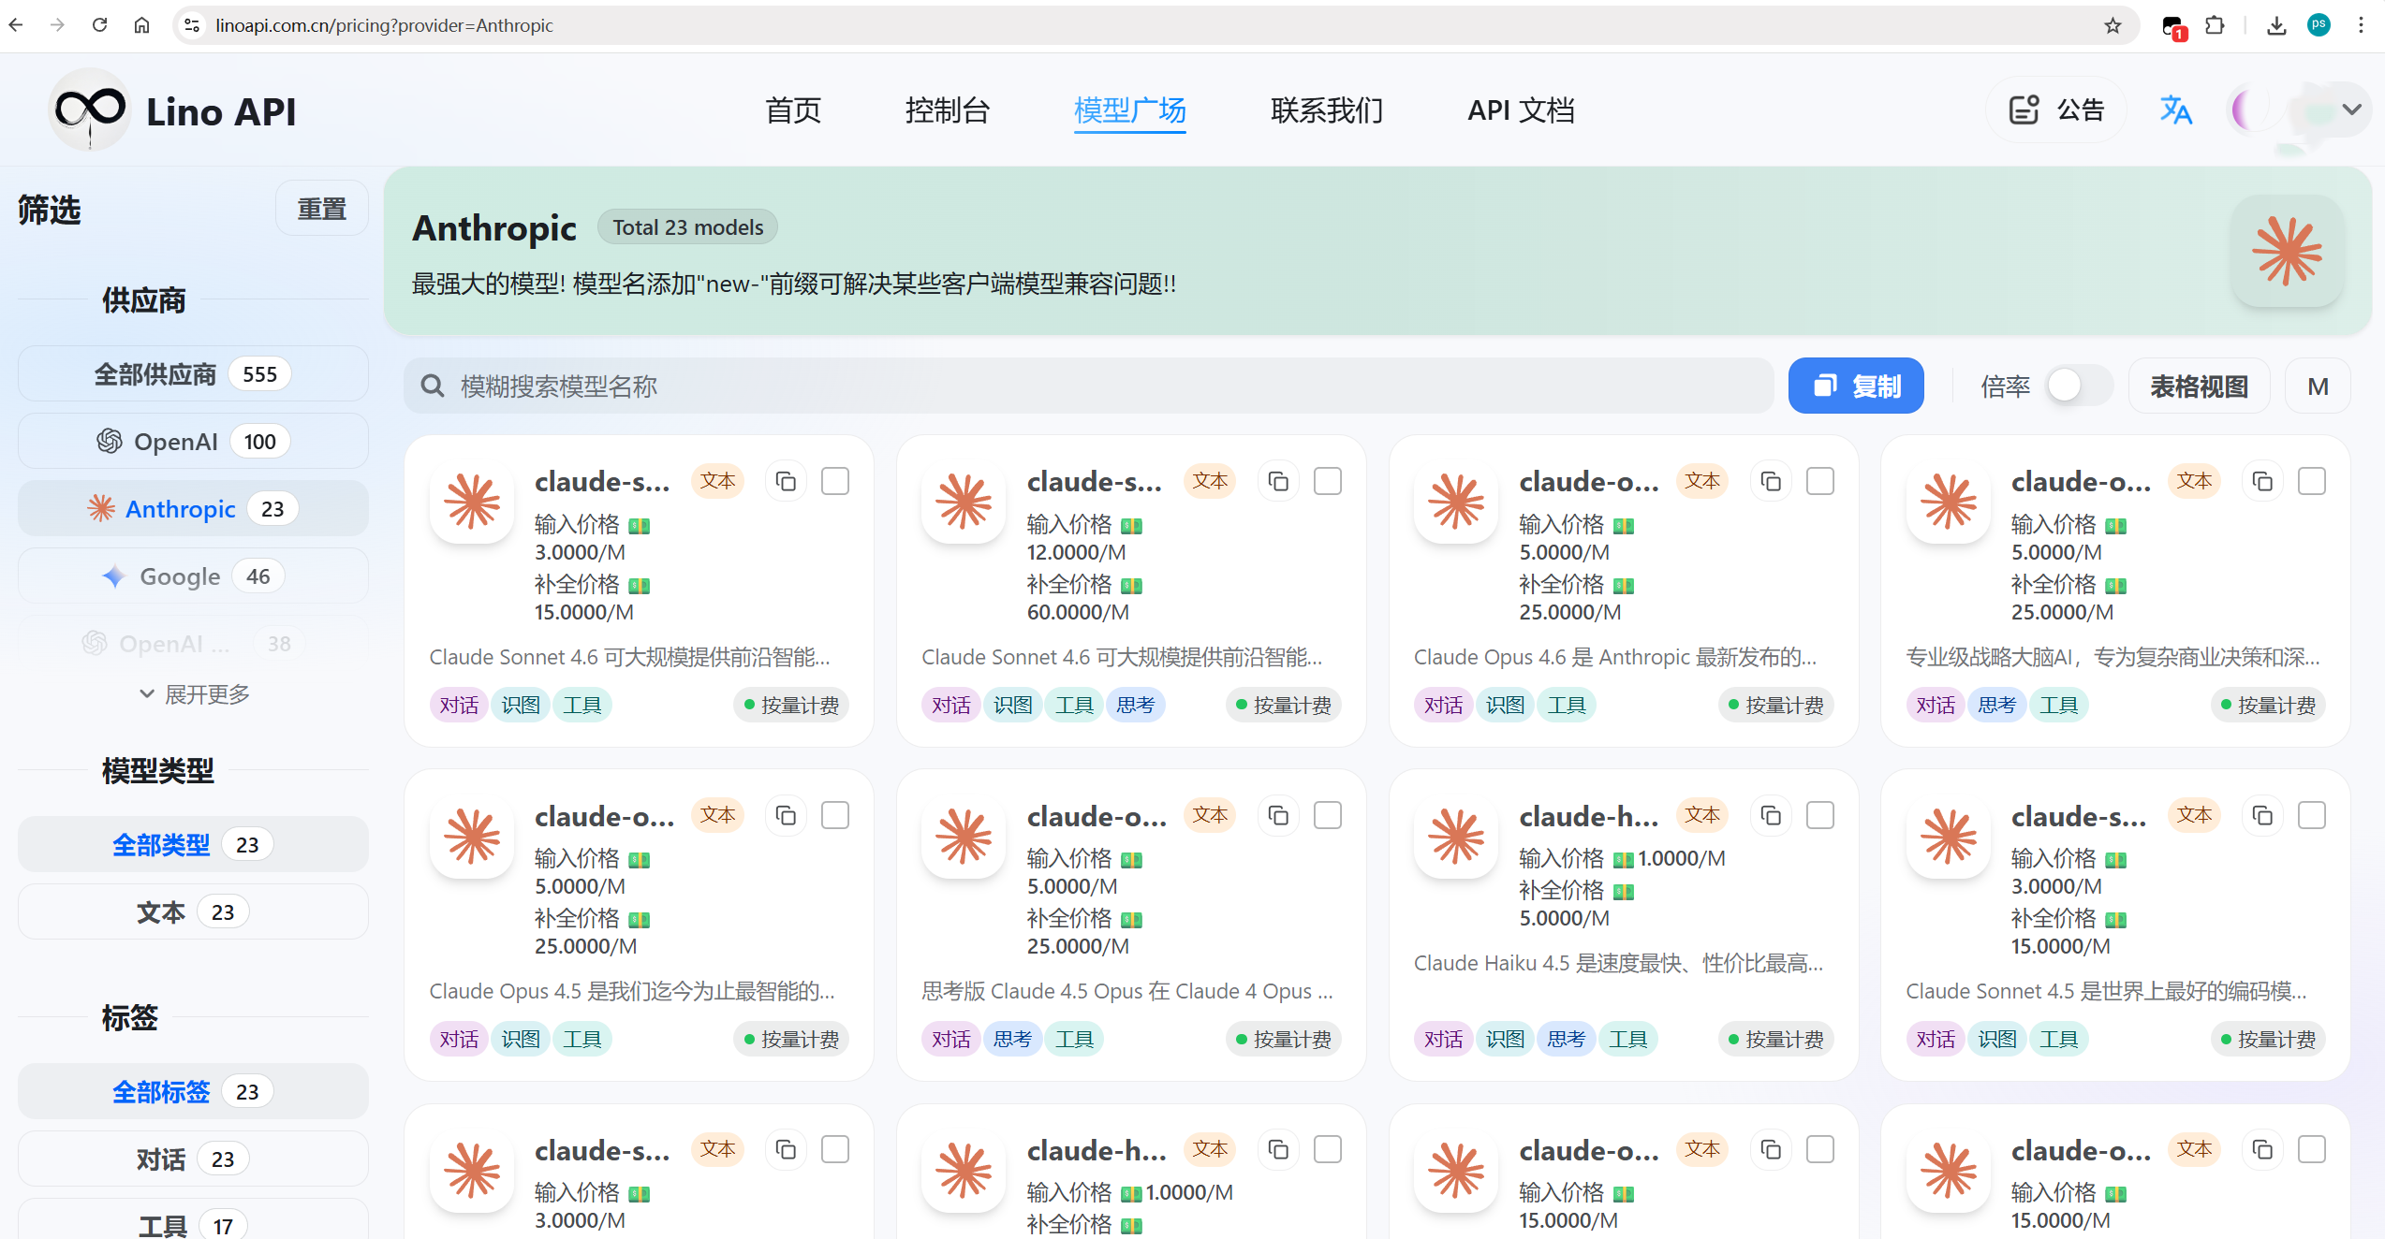
Task: Copy model name of the Sonnet 4.6 card priced 3.0000/M
Action: [786, 481]
